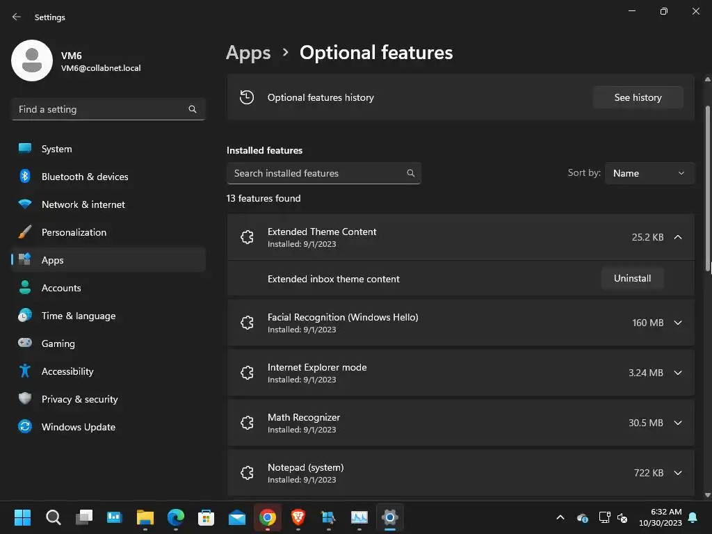Switch to Google Chrome on the taskbar
Screen dimensions: 712x534
268,517
